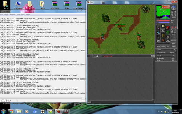Image resolution: width=182 pixels, height=114 pixels.
Task: Toggle stand while fighting red figure
Action: click(x=175, y=27)
